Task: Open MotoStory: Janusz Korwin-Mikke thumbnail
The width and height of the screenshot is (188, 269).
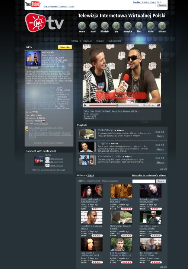Action: [150, 218]
